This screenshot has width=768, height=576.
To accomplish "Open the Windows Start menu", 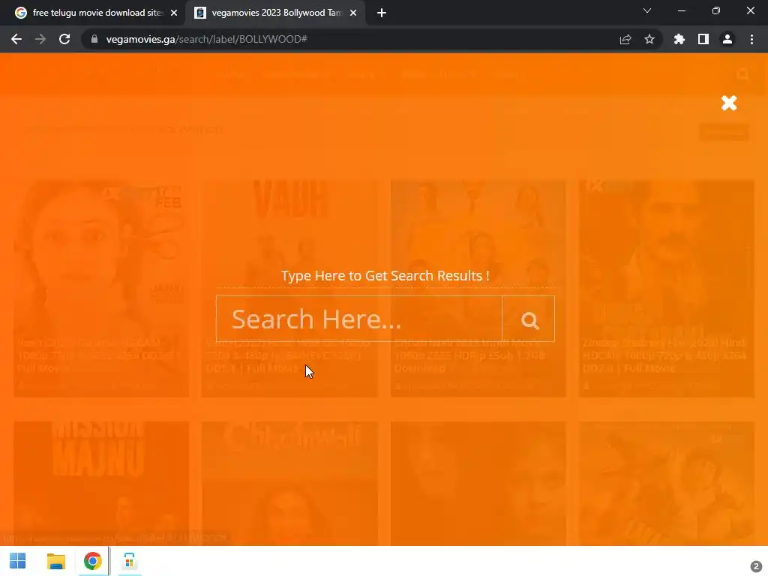I will 18,561.
